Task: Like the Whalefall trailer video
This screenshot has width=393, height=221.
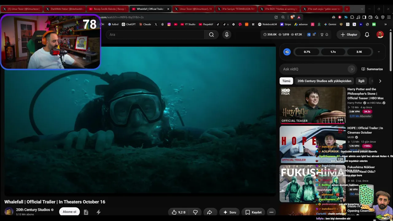Action: (x=178, y=212)
